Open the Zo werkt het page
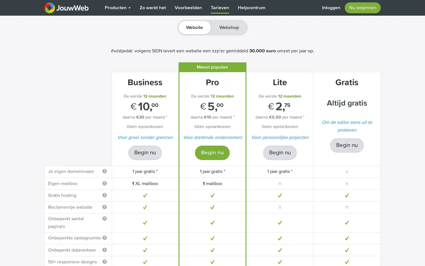 point(153,8)
